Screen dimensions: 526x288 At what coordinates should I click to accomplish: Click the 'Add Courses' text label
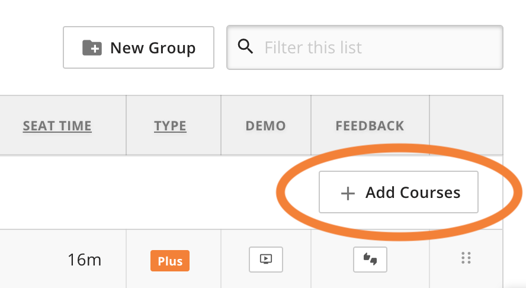coord(413,193)
